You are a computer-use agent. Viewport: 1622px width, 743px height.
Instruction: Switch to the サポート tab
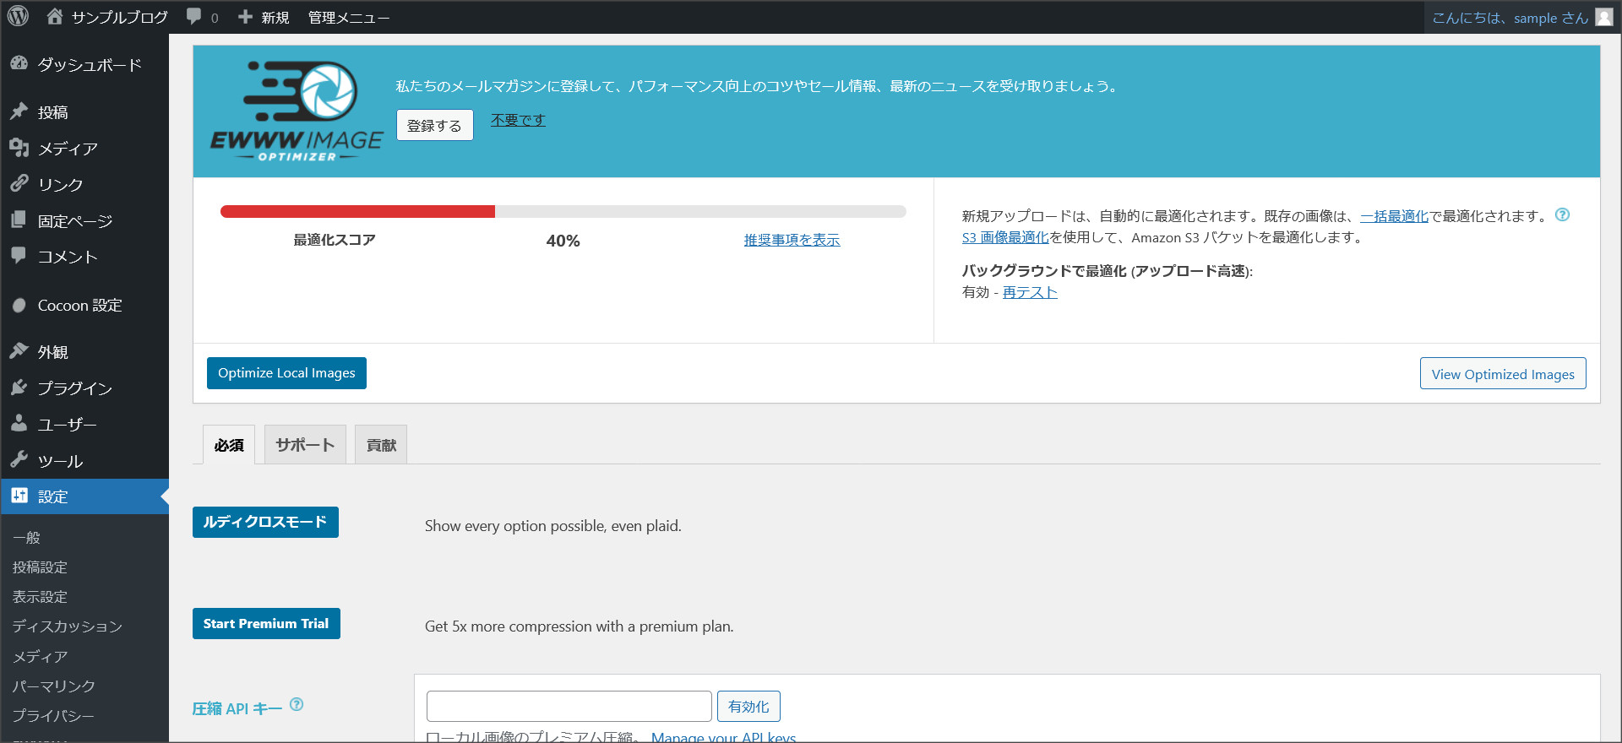[305, 445]
